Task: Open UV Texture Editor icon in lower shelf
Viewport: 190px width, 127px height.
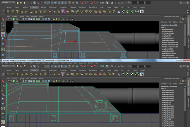Action: (142, 74)
